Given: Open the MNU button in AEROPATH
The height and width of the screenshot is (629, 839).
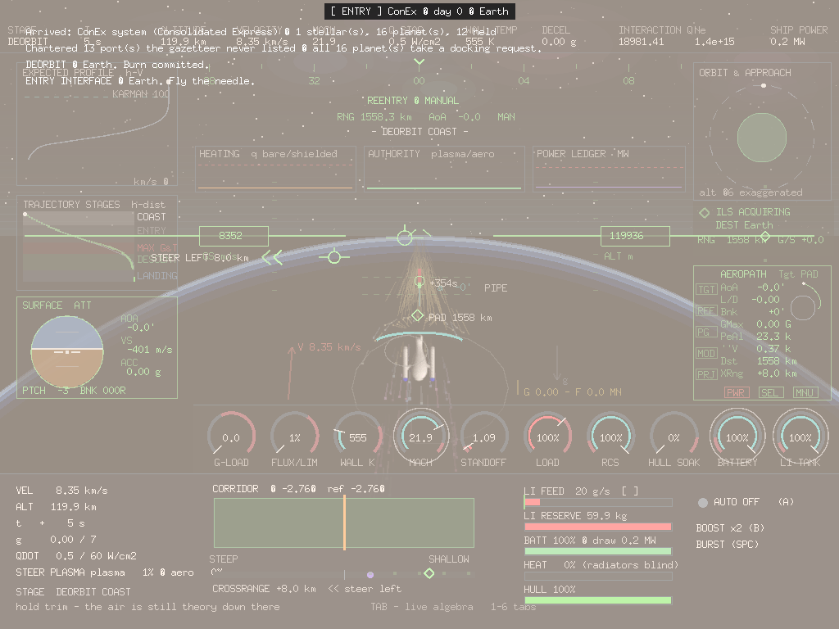Looking at the screenshot, I should (x=805, y=392).
